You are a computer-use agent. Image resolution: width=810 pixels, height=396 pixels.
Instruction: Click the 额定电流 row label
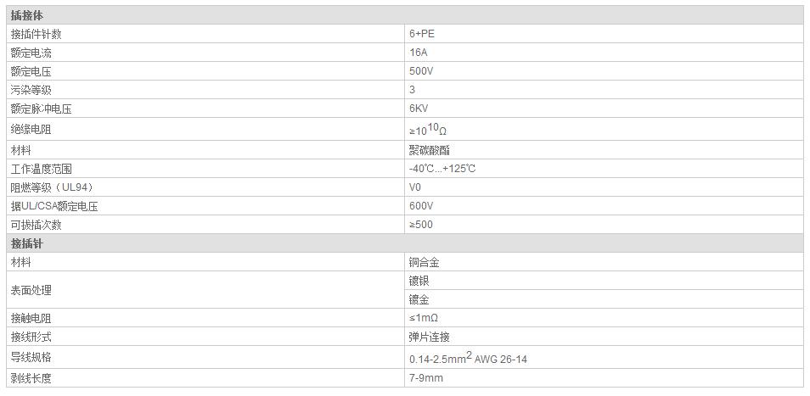(31, 53)
